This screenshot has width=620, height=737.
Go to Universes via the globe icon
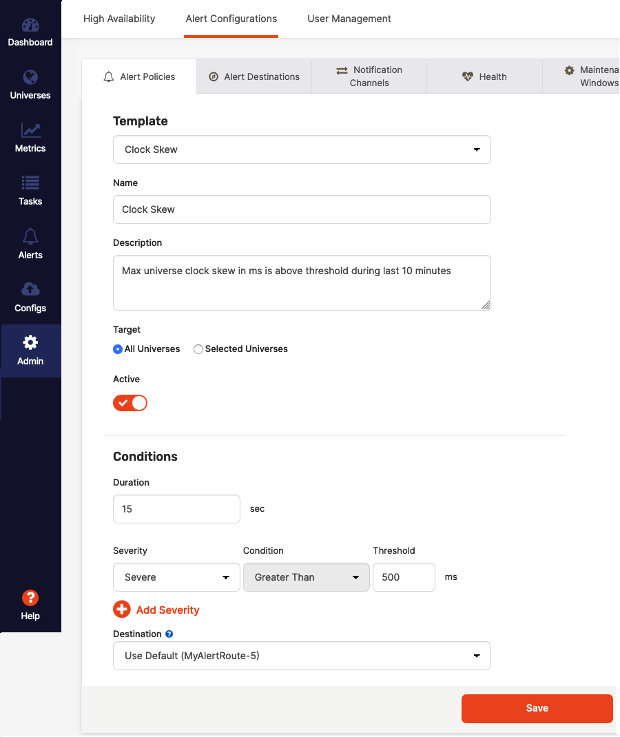(x=30, y=78)
